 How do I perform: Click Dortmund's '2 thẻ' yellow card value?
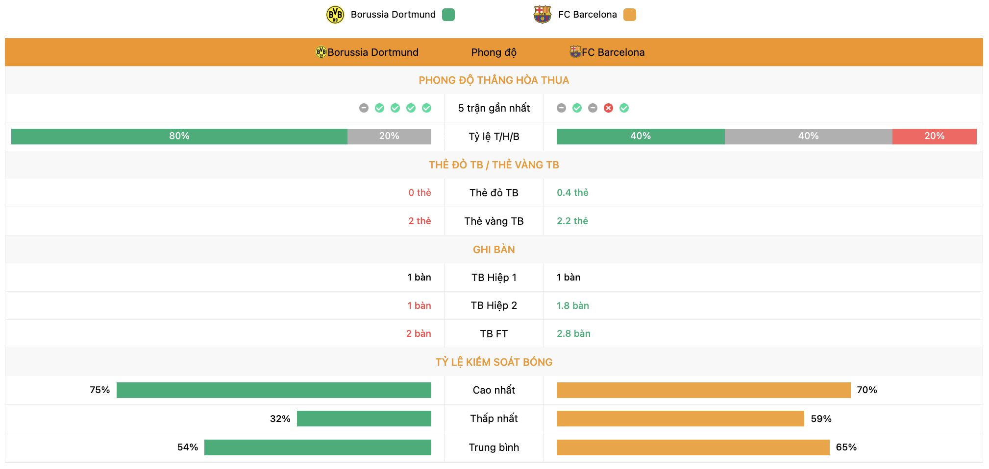pos(420,221)
